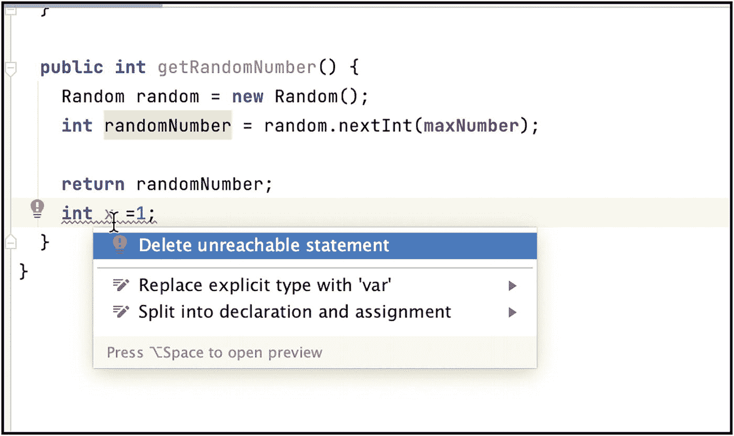
Task: Click bulb icon beside Delete unreachable statement
Action: point(120,244)
